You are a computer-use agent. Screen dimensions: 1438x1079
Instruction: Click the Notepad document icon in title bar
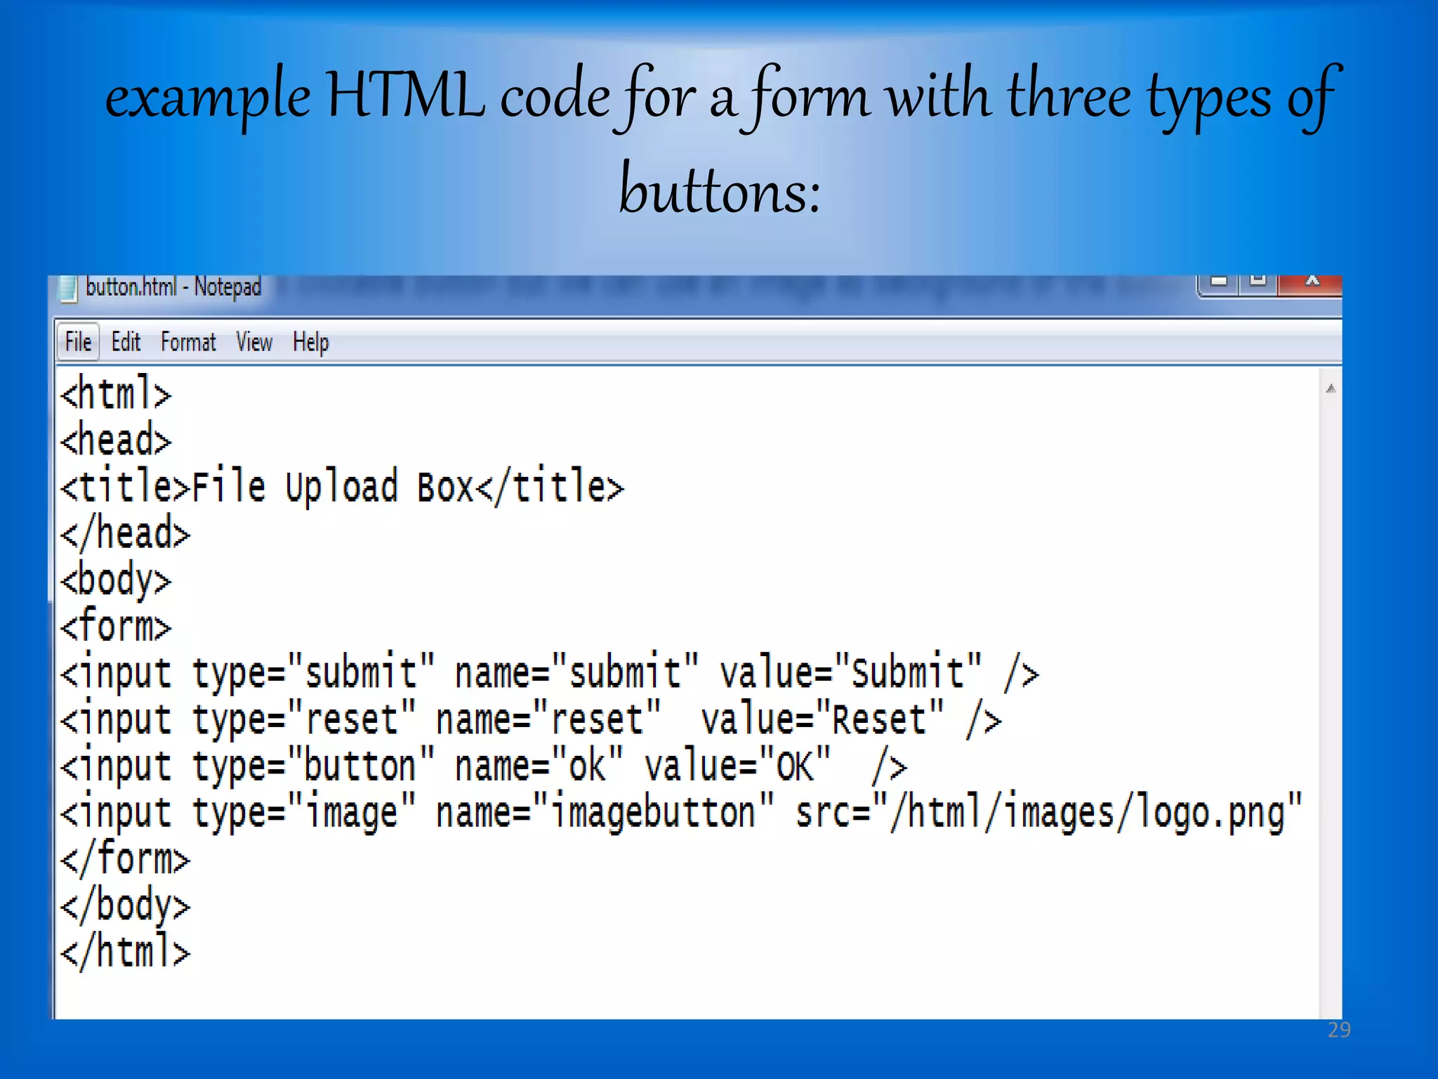[x=68, y=289]
